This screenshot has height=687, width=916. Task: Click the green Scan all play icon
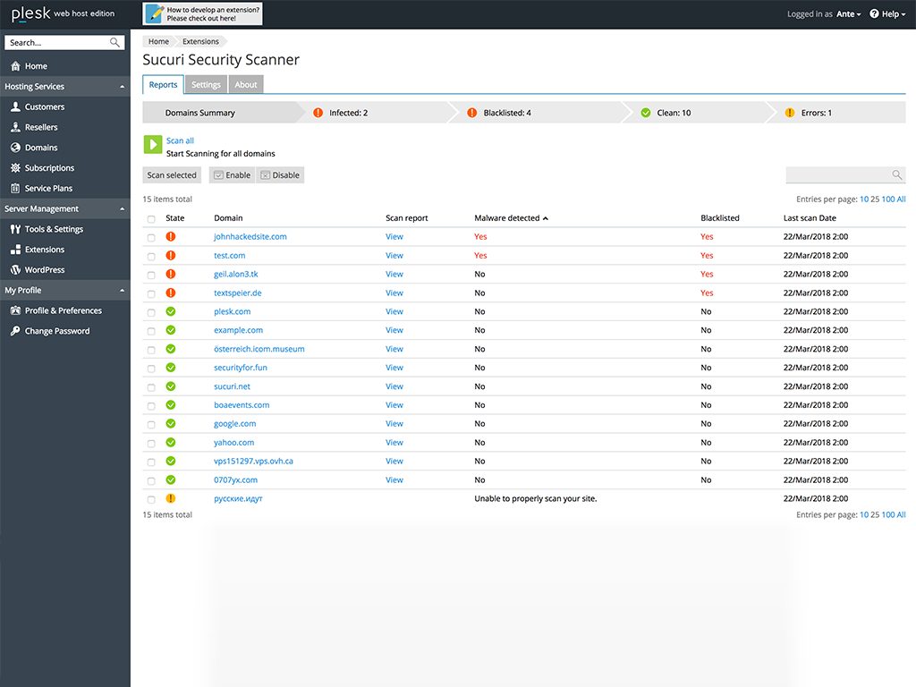(x=152, y=145)
